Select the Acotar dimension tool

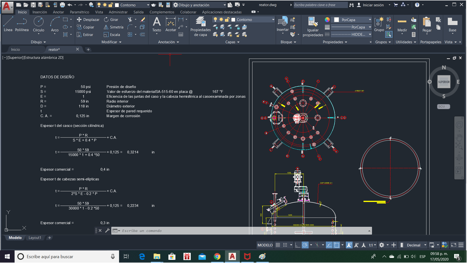(171, 24)
